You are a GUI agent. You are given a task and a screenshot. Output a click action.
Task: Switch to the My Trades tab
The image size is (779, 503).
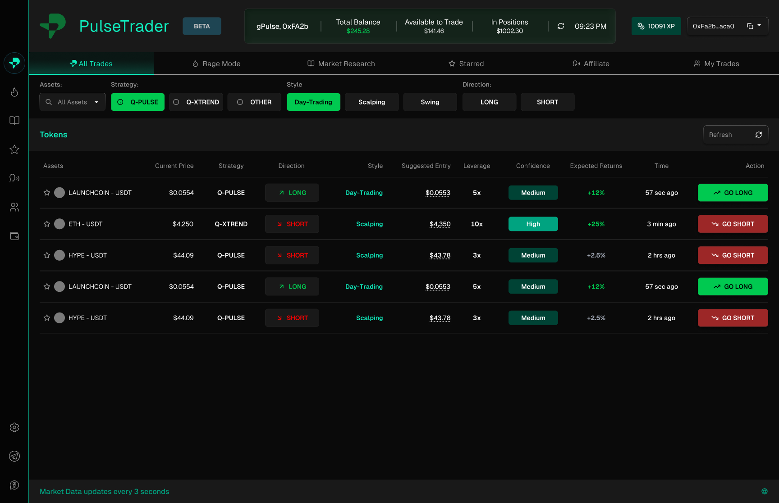coord(716,64)
